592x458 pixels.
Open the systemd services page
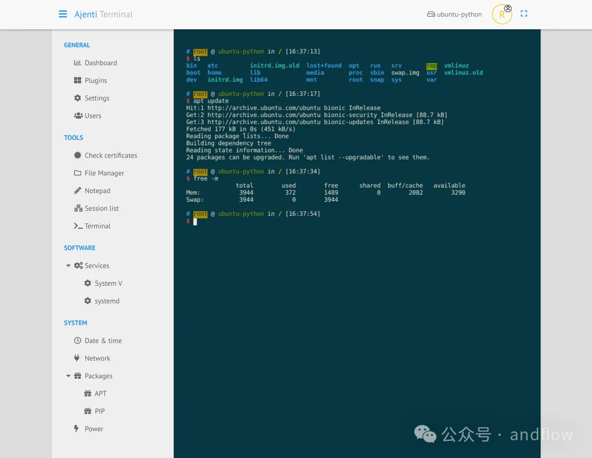(x=107, y=301)
